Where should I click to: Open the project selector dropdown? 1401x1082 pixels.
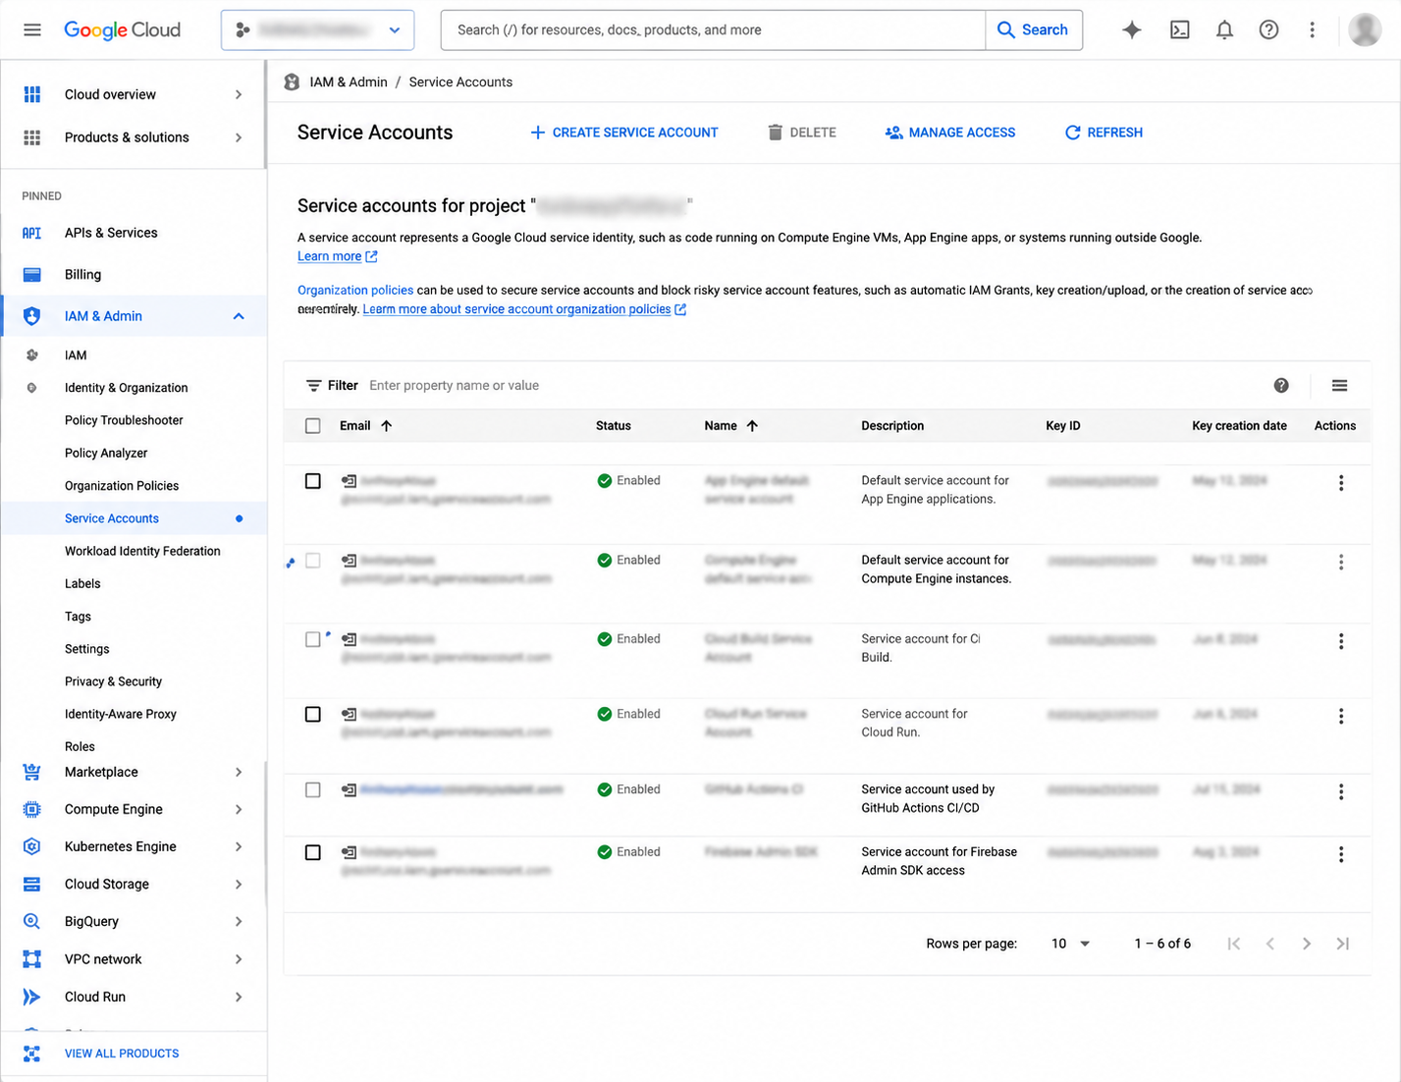pyautogui.click(x=318, y=29)
